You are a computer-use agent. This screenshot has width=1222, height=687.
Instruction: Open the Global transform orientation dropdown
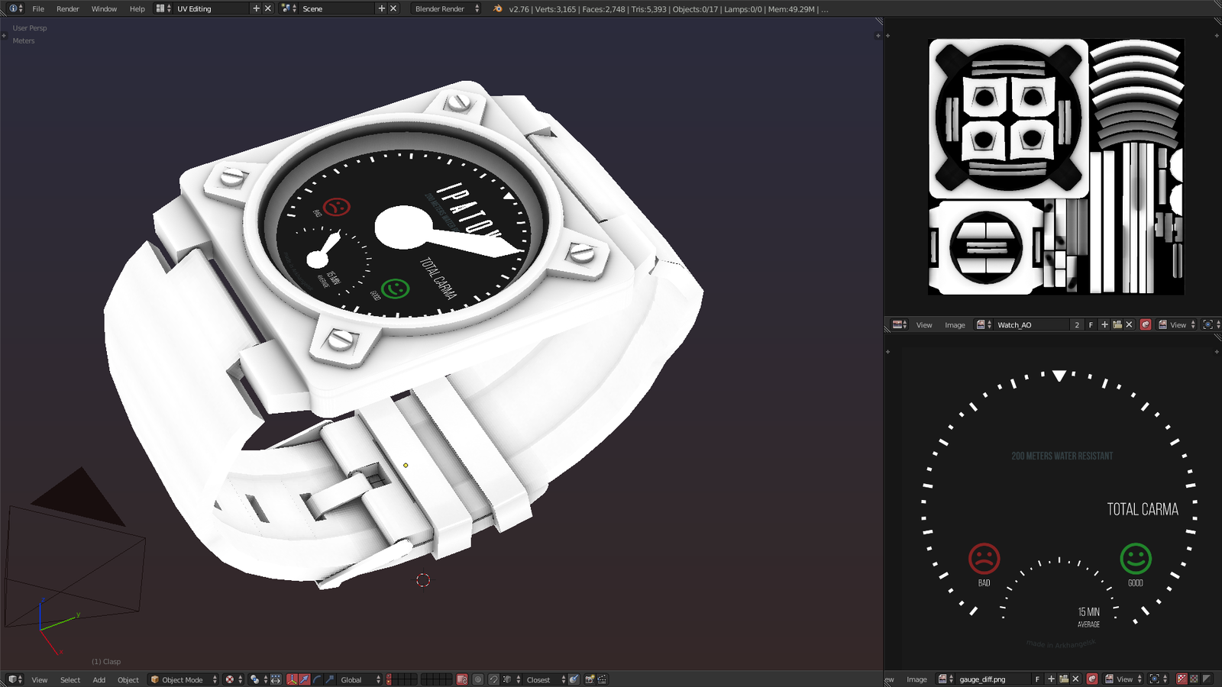point(359,679)
